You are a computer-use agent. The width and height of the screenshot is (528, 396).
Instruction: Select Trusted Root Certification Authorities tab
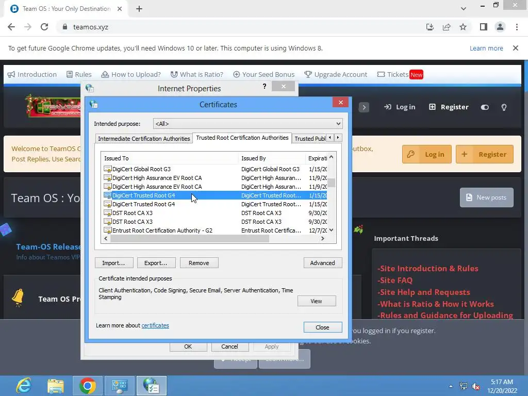[242, 138]
